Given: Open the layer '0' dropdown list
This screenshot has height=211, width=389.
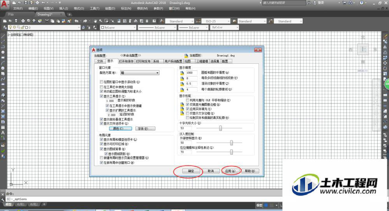Looking at the screenshot, I should pos(45,27).
